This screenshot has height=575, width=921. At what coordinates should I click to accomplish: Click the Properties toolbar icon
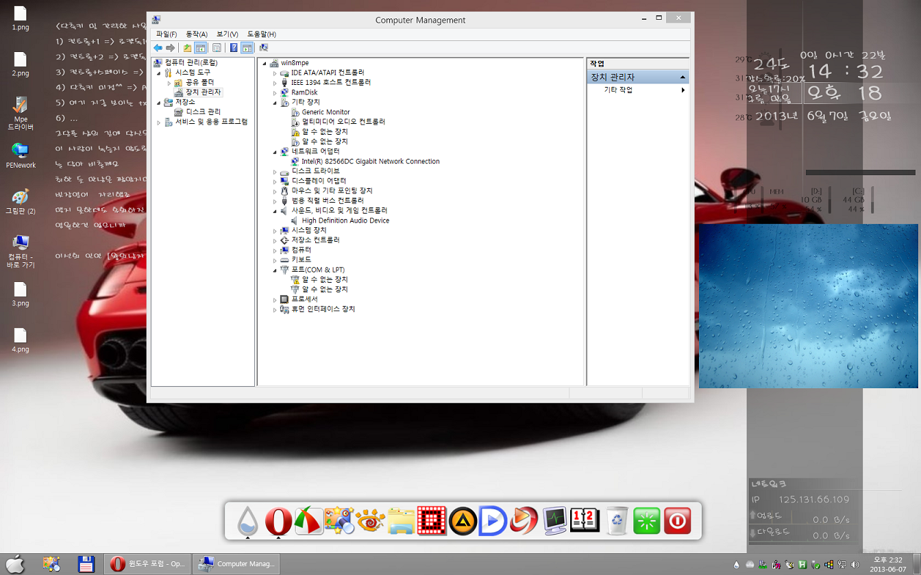coord(217,48)
